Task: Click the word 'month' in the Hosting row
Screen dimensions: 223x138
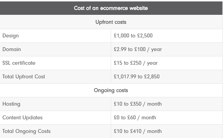Action: pos(154,104)
